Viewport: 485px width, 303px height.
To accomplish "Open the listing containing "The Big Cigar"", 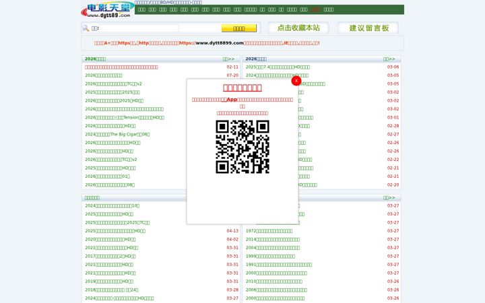I will click(117, 134).
